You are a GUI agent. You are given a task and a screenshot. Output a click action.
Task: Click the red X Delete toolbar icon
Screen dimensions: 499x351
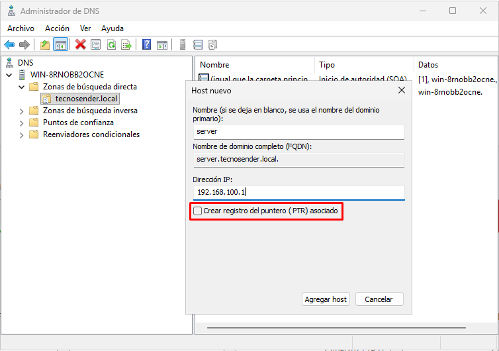[81, 44]
